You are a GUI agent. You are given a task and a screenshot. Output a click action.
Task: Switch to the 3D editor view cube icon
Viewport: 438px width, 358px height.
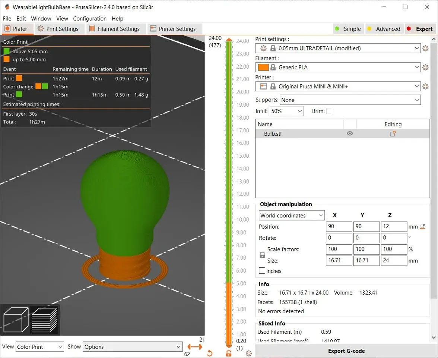coord(16,320)
